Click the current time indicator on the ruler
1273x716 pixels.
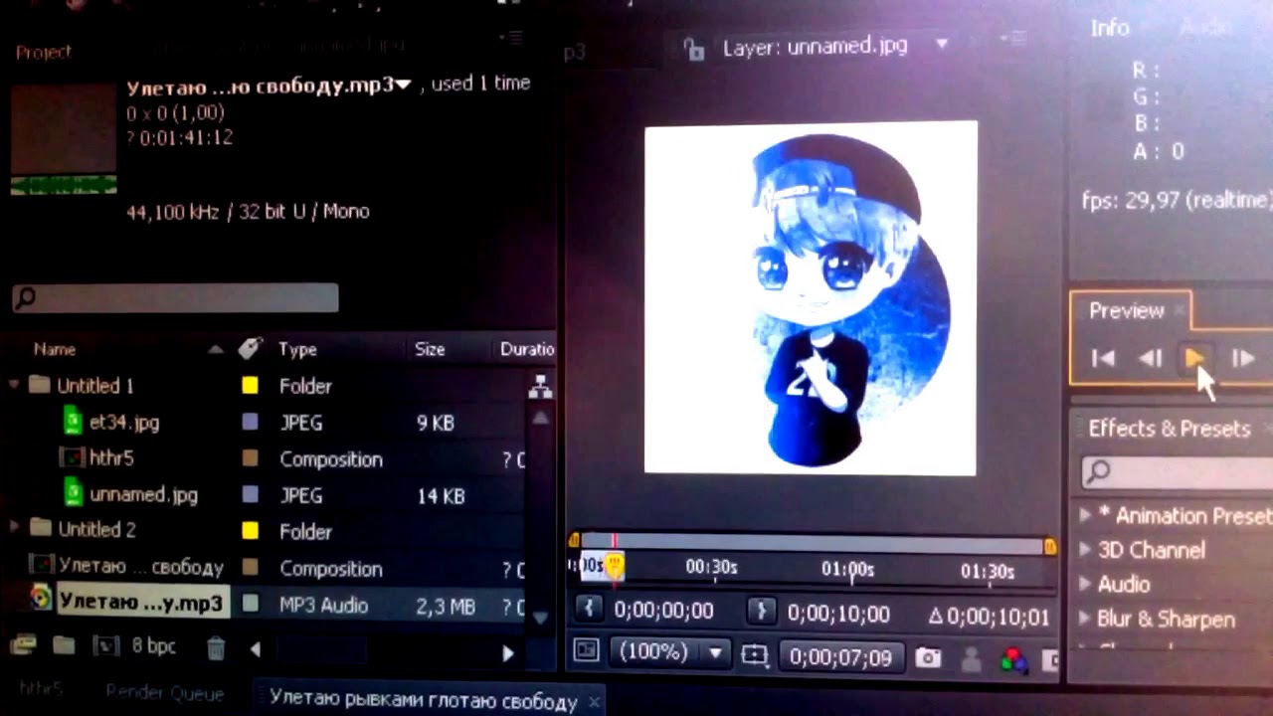pos(614,565)
